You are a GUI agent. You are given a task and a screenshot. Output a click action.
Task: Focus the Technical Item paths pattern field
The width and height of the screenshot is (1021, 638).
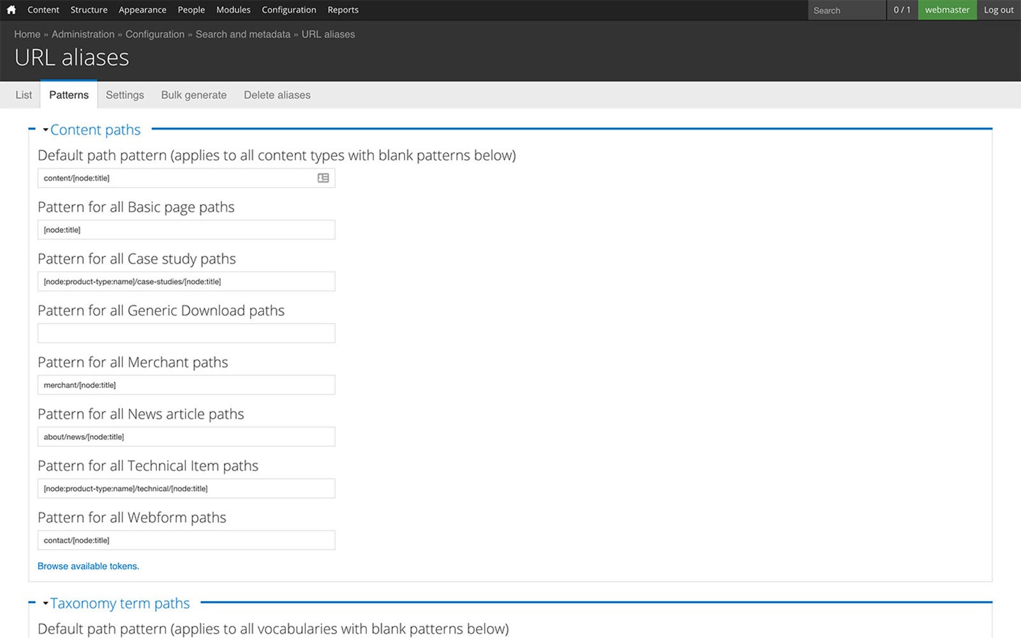coord(186,488)
